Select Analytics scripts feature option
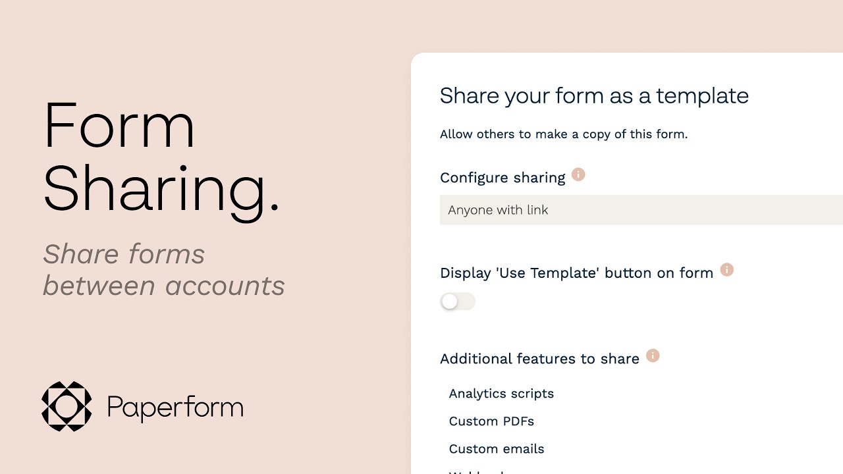The width and height of the screenshot is (843, 474). [x=501, y=394]
